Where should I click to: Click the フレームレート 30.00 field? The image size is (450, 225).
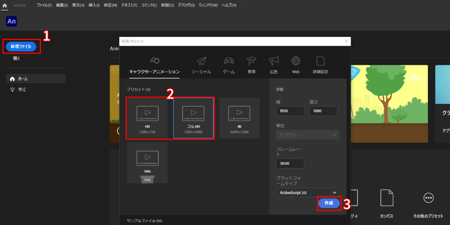pos(290,163)
